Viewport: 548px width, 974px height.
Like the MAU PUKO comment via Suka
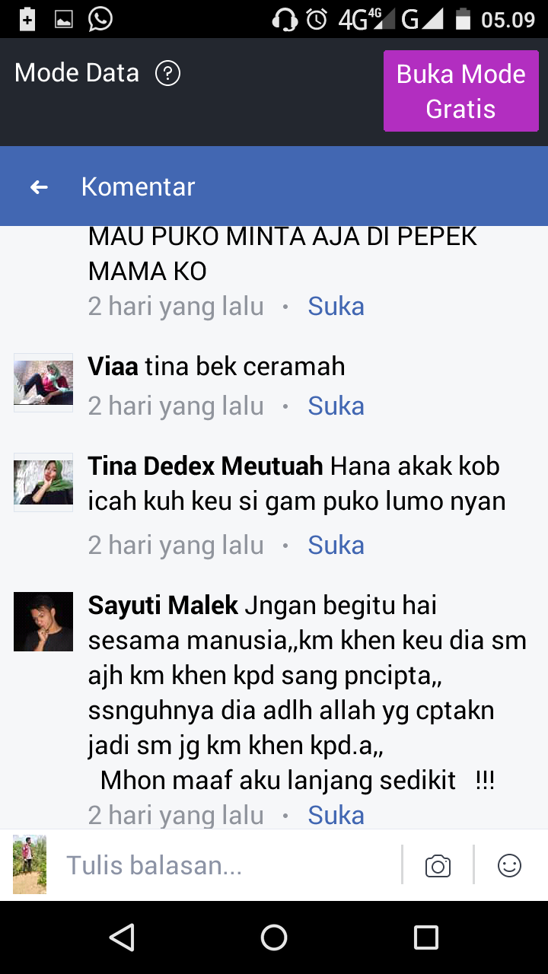point(336,307)
